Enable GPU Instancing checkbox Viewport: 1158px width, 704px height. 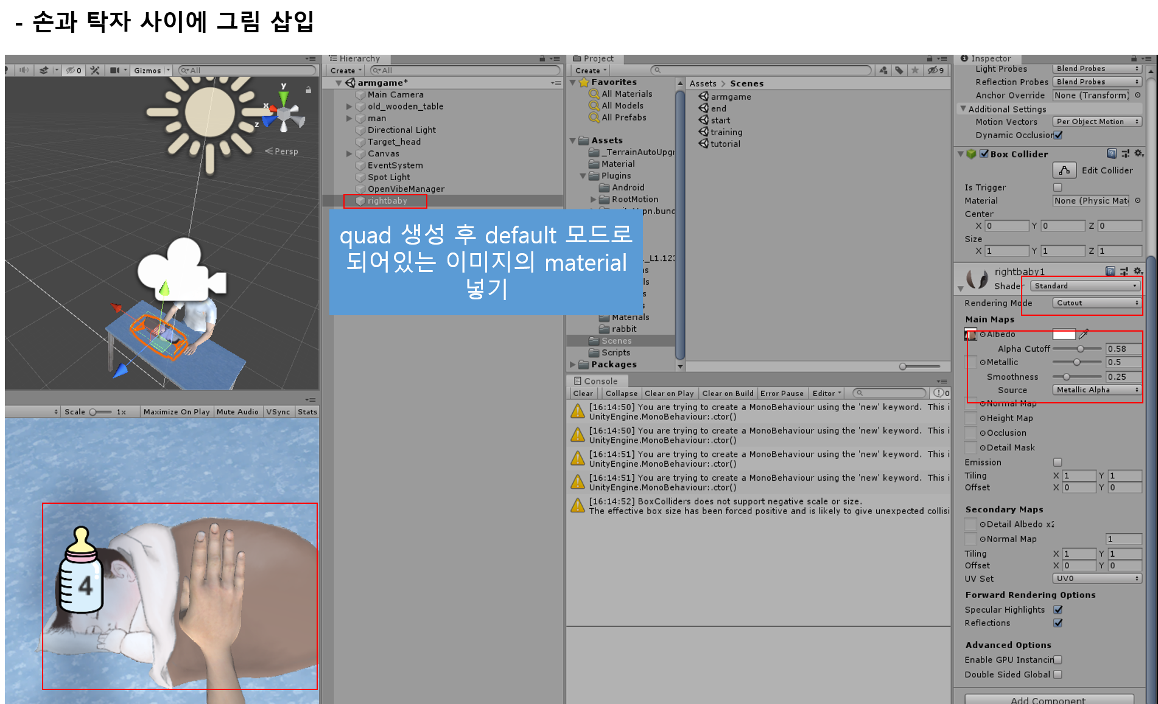[1058, 660]
